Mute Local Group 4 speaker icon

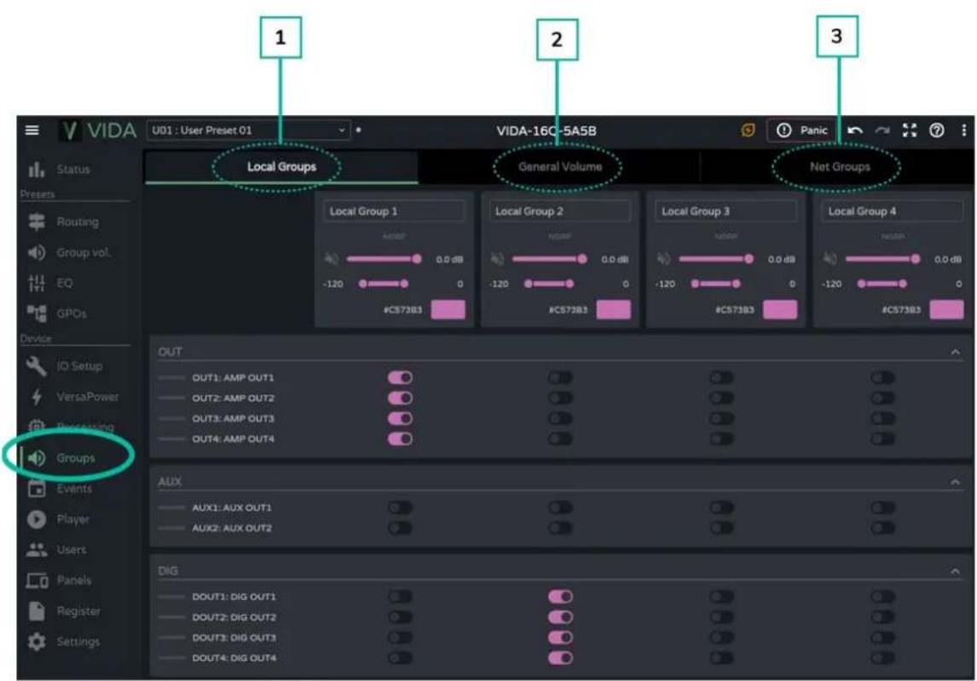[x=830, y=258]
